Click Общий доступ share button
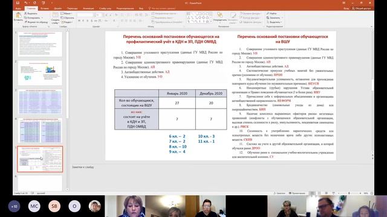387x217 pixels. coord(361,8)
